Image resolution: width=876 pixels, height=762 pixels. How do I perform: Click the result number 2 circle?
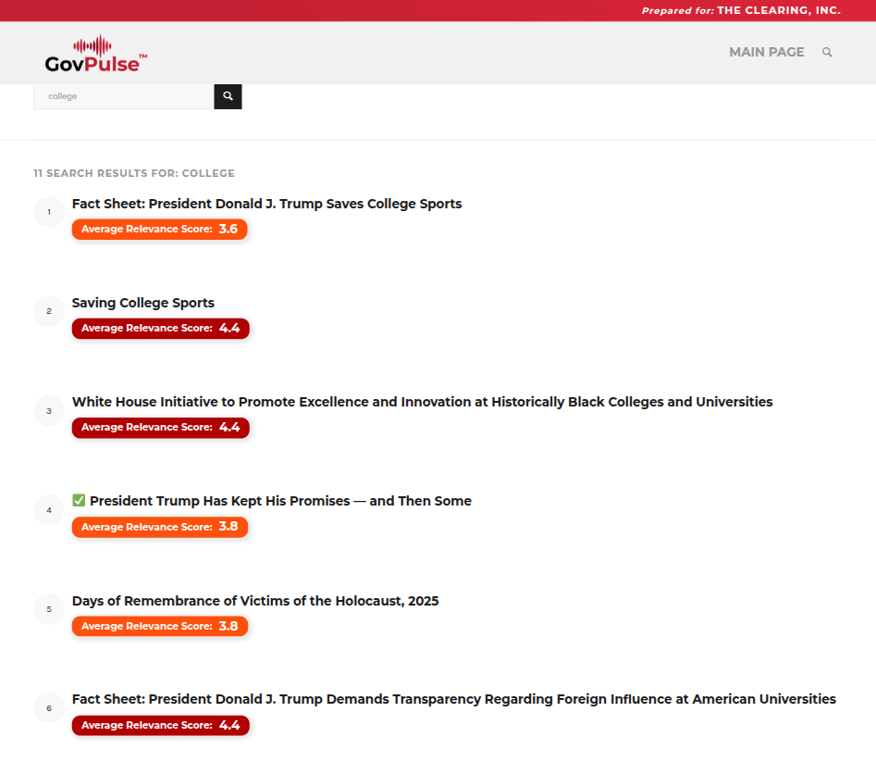[49, 311]
